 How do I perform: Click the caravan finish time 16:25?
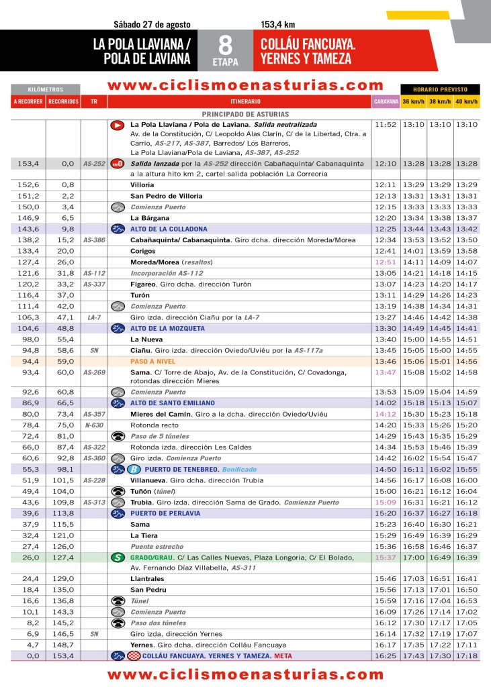386,656
